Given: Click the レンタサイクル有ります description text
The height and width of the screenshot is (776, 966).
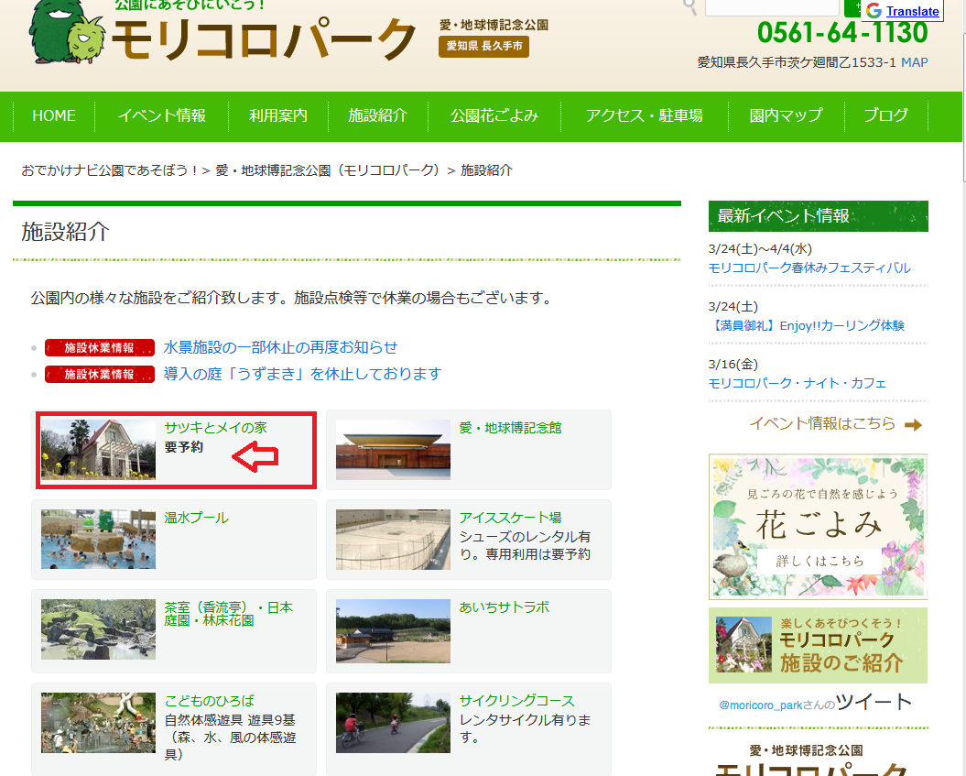Looking at the screenshot, I should pos(525,728).
